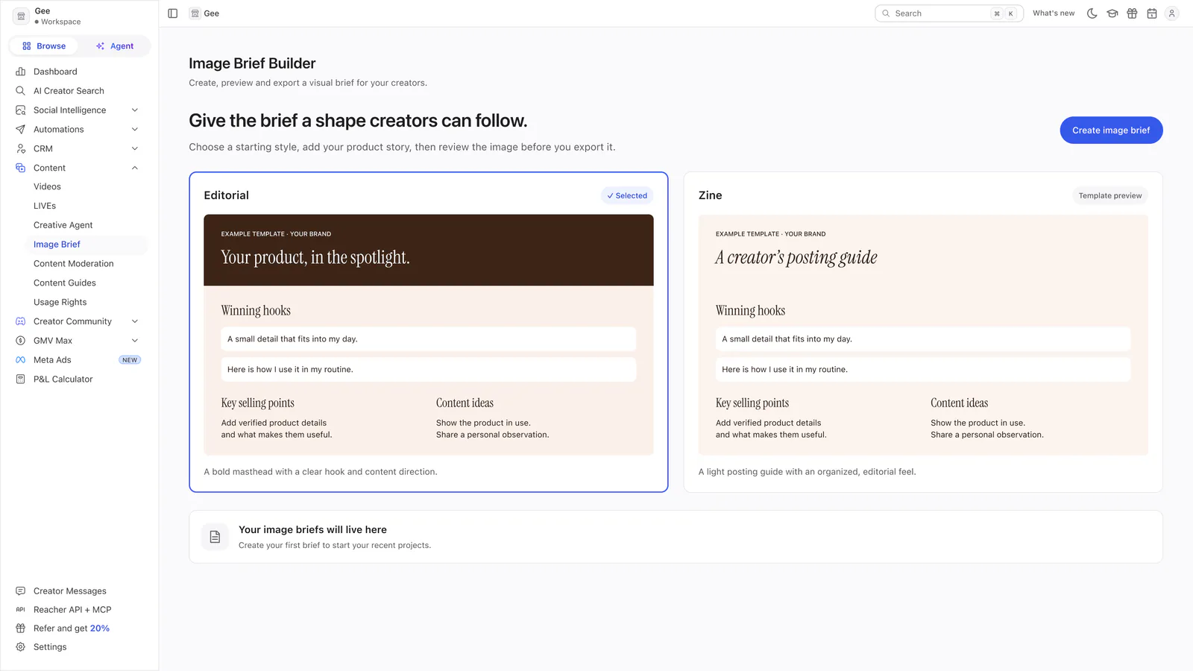1193x671 pixels.
Task: Open the gift box icon in top bar
Action: click(x=1132, y=13)
